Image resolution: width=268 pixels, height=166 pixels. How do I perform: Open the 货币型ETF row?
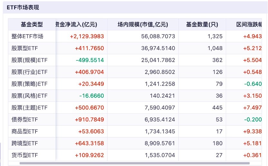coord(25,155)
